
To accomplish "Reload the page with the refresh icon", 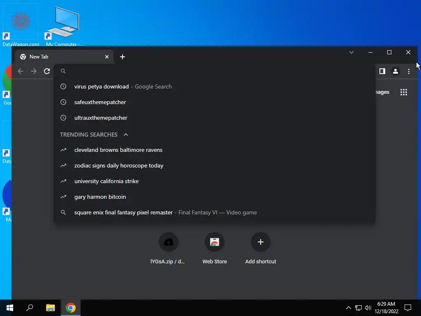I will click(x=47, y=71).
